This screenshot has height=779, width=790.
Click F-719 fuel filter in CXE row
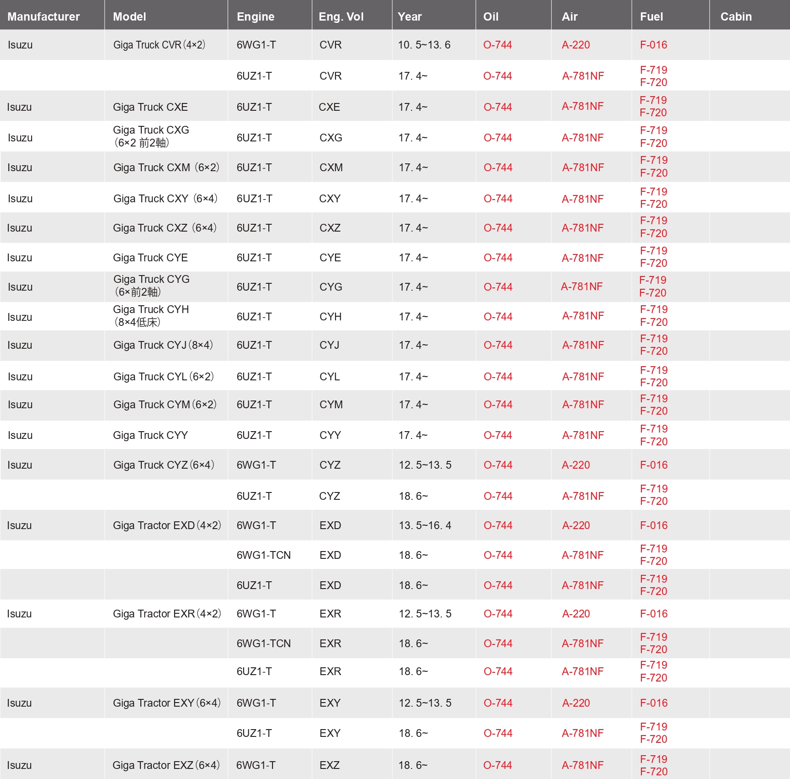coord(653,100)
